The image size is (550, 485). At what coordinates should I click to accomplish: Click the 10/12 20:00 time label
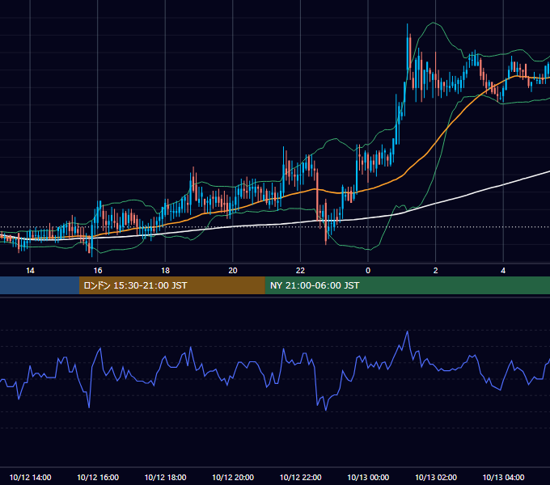pyautogui.click(x=233, y=477)
